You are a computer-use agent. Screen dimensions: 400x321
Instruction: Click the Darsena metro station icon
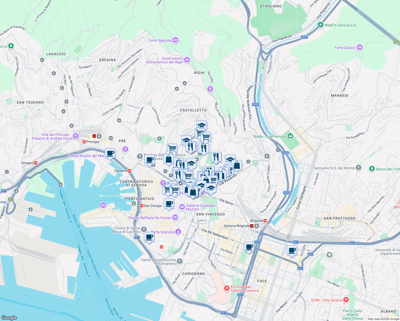click(129, 171)
